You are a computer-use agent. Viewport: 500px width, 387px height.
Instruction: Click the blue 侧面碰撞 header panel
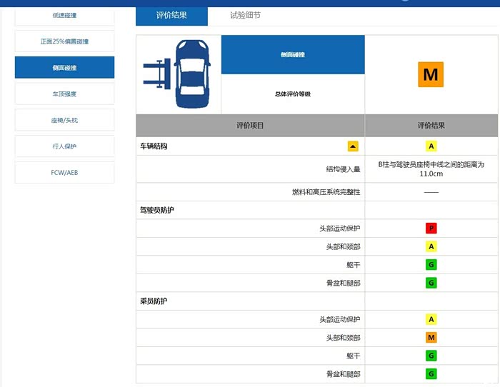pyautogui.click(x=293, y=54)
